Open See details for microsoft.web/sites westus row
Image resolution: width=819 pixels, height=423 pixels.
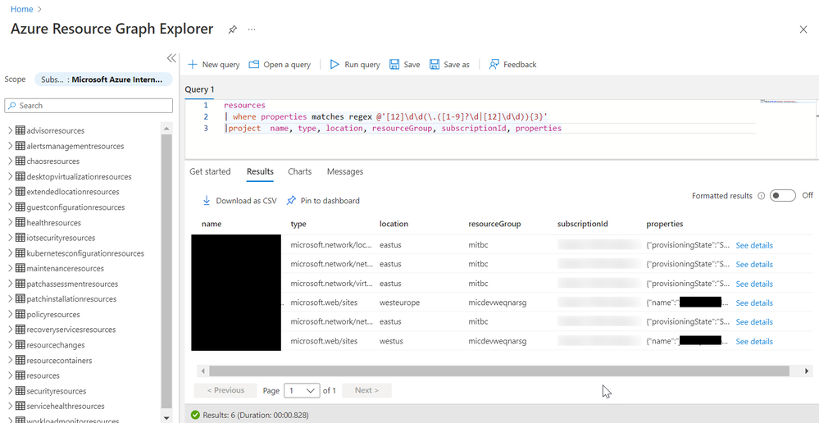pyautogui.click(x=754, y=342)
